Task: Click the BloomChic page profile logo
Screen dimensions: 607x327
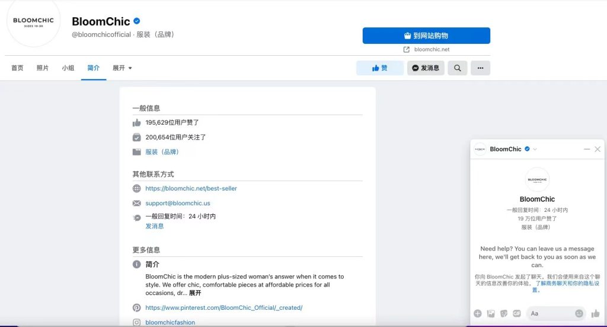Action: (x=34, y=21)
